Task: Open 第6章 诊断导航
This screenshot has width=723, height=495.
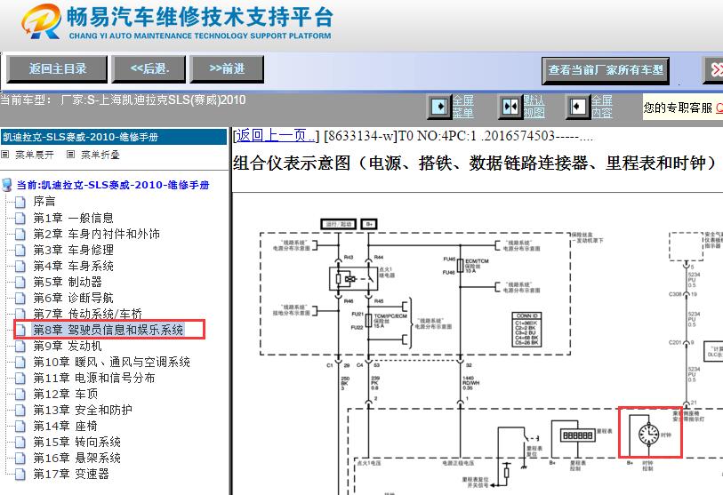Action: click(x=73, y=298)
